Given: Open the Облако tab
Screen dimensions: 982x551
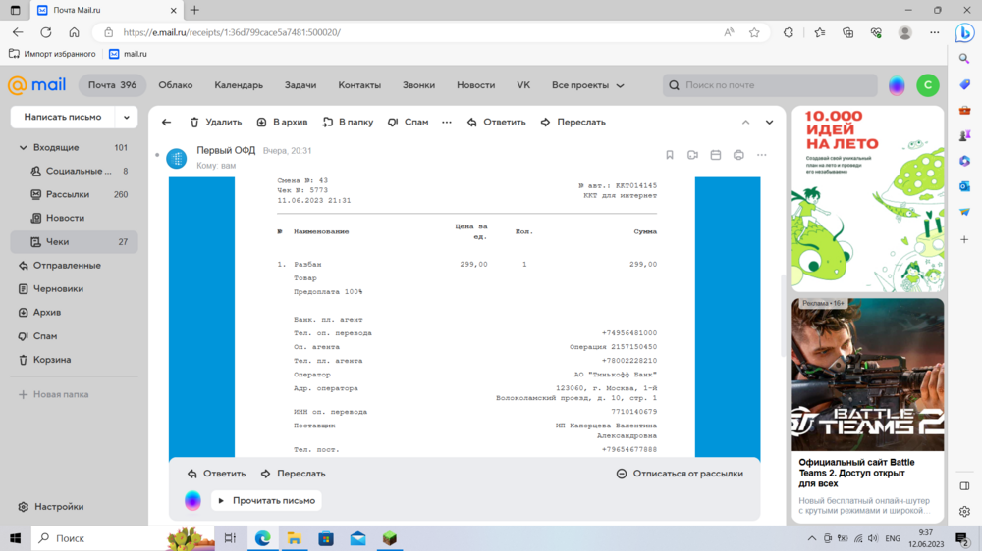Looking at the screenshot, I should click(x=176, y=85).
